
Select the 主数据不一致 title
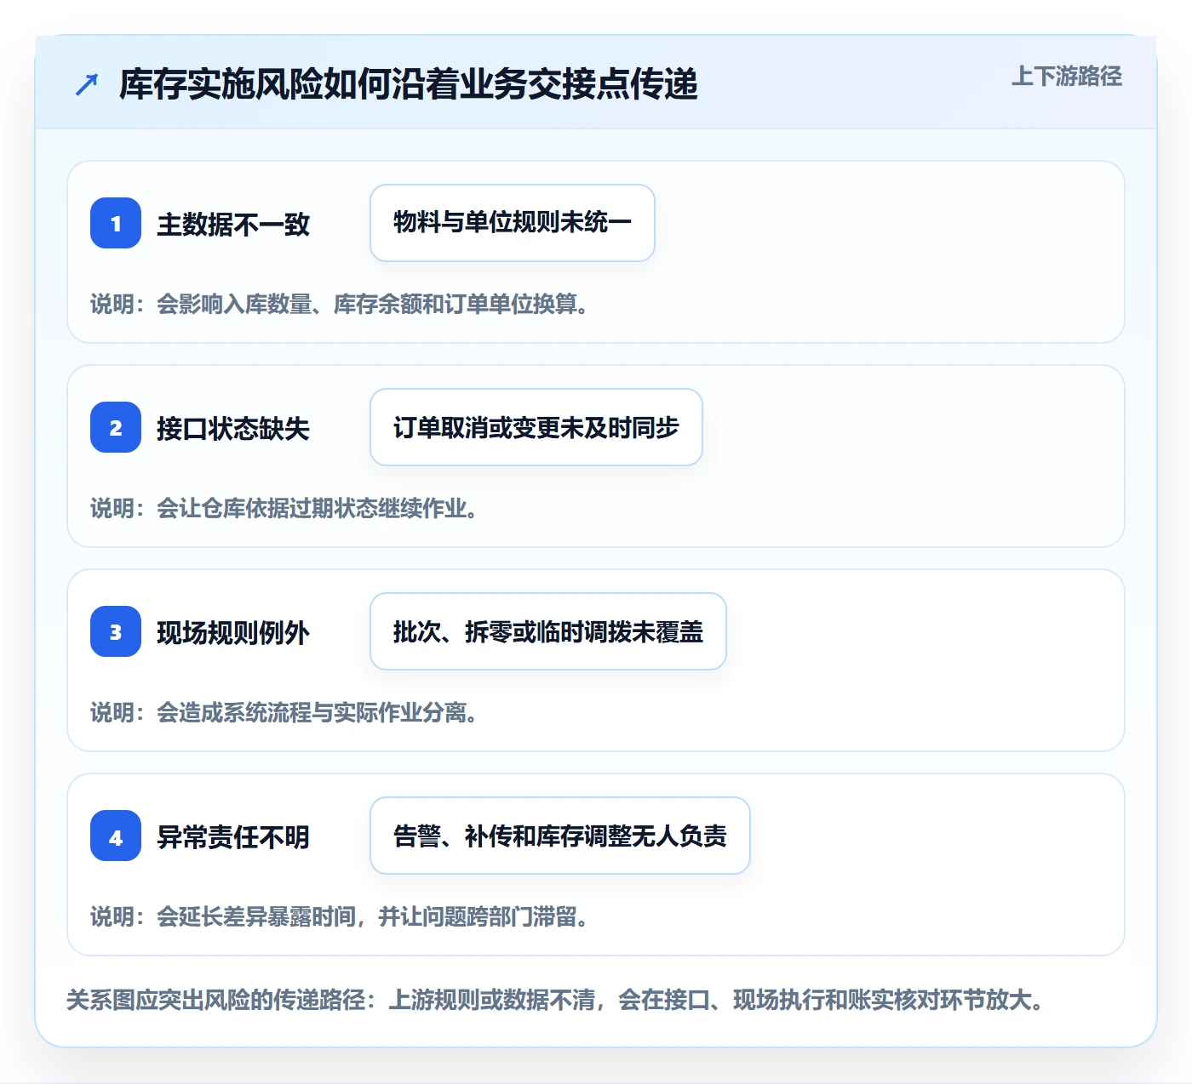point(233,225)
